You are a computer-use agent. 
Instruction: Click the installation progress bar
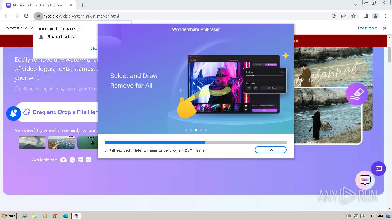(196, 142)
